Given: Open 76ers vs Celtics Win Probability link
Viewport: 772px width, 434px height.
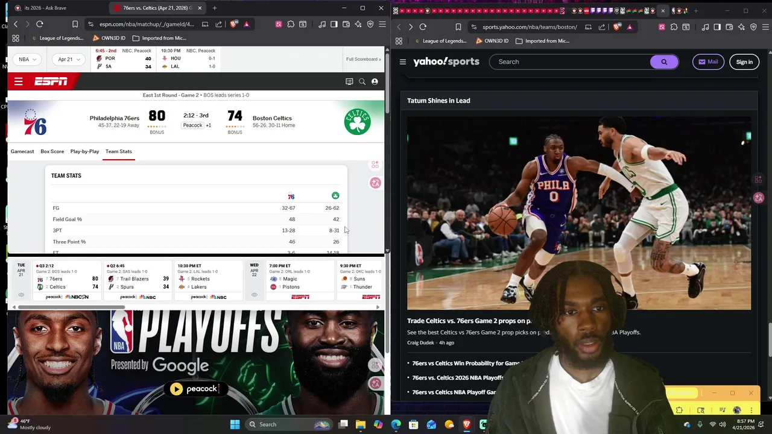Looking at the screenshot, I should [466, 363].
